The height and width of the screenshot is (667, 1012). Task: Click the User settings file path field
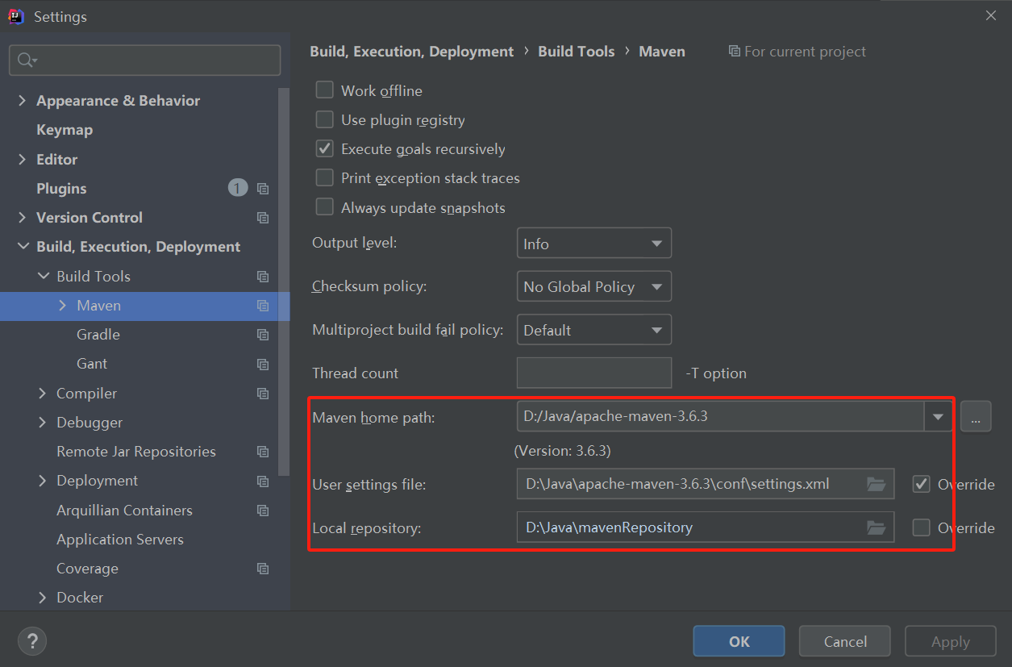[706, 484]
